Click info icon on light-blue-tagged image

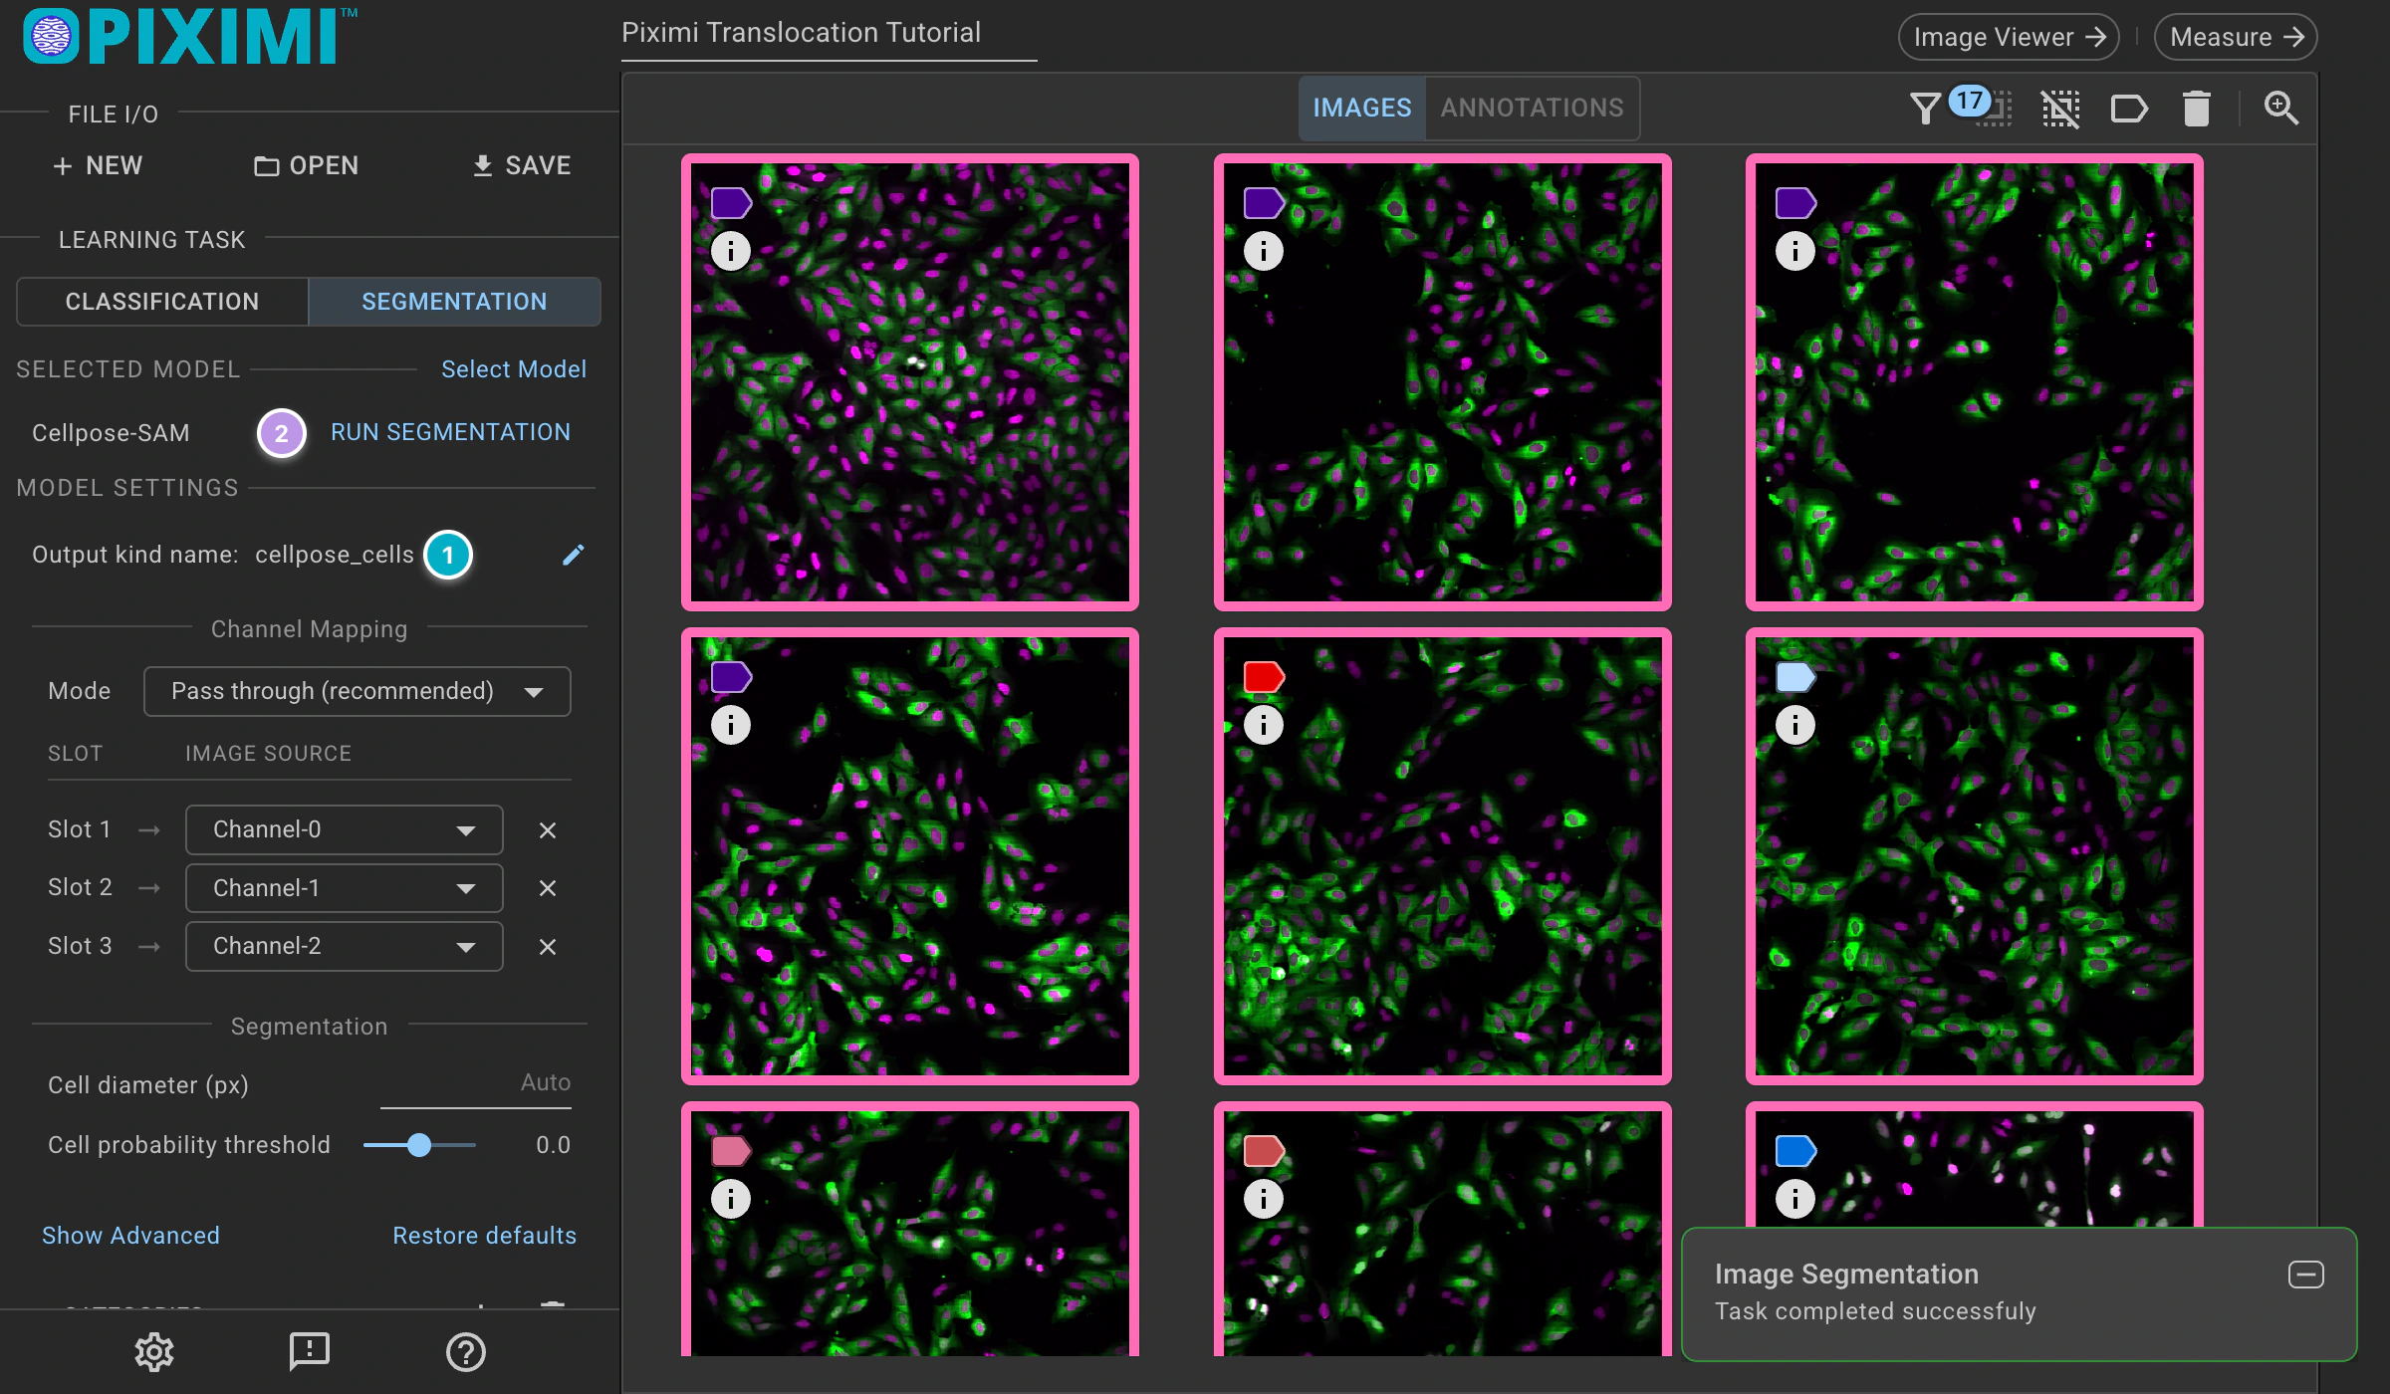[x=1795, y=725]
